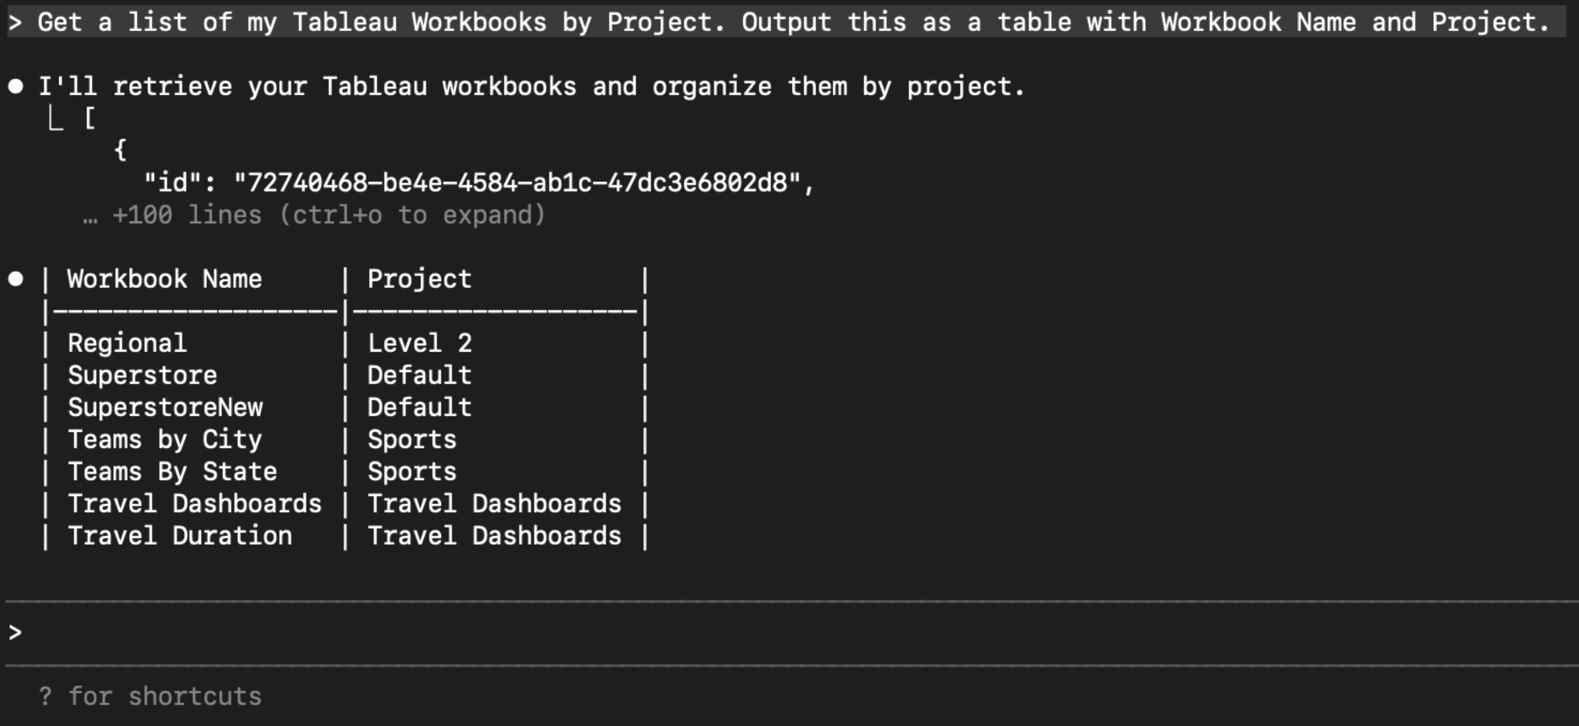
Task: Focus the command input line
Action: tap(763, 633)
